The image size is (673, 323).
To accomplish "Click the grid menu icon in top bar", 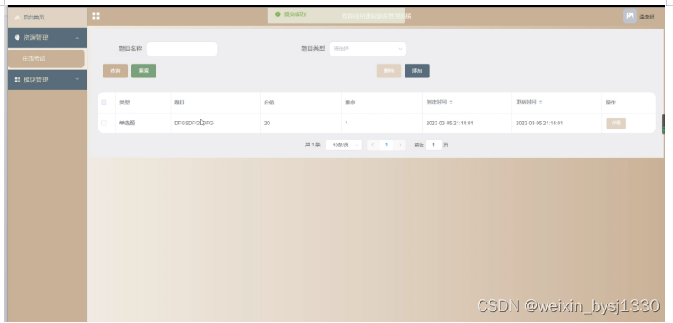I will coord(96,16).
